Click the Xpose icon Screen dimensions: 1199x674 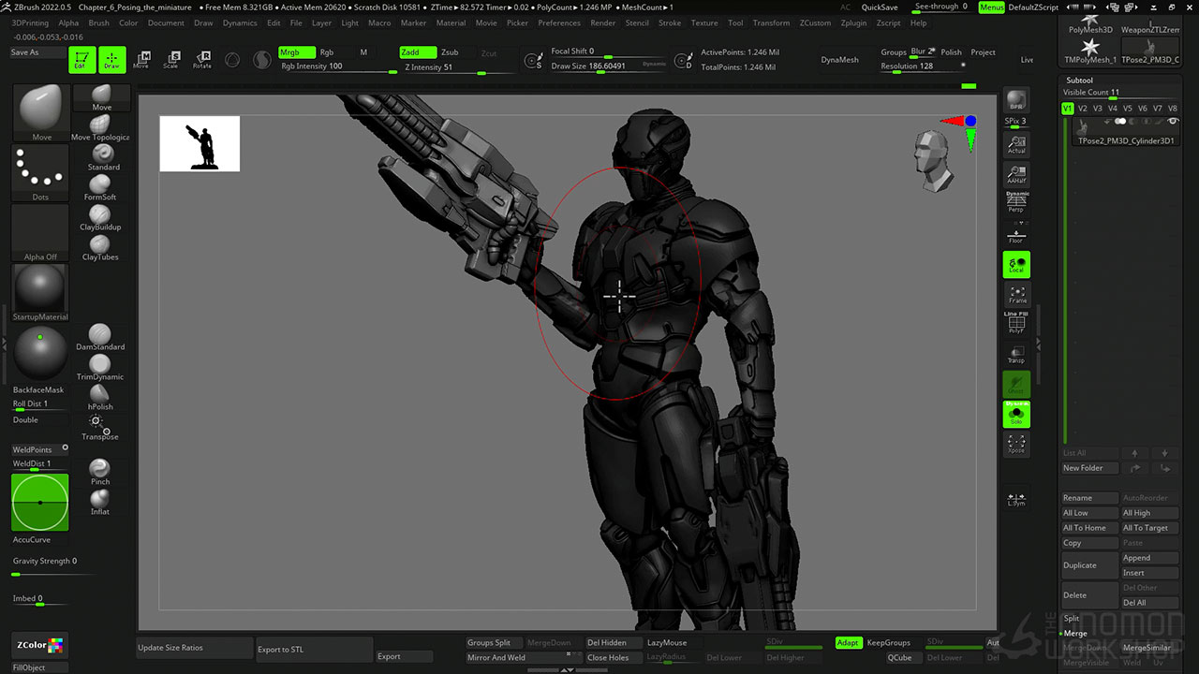1016,443
